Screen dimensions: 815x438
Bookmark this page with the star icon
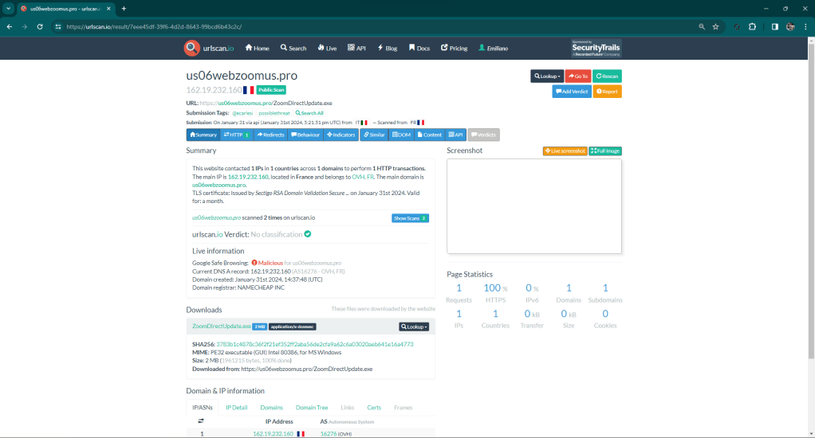pos(715,26)
